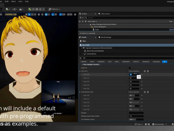Toggle the world coordinate space globe icon
The height and width of the screenshot is (131, 174).
39,15
